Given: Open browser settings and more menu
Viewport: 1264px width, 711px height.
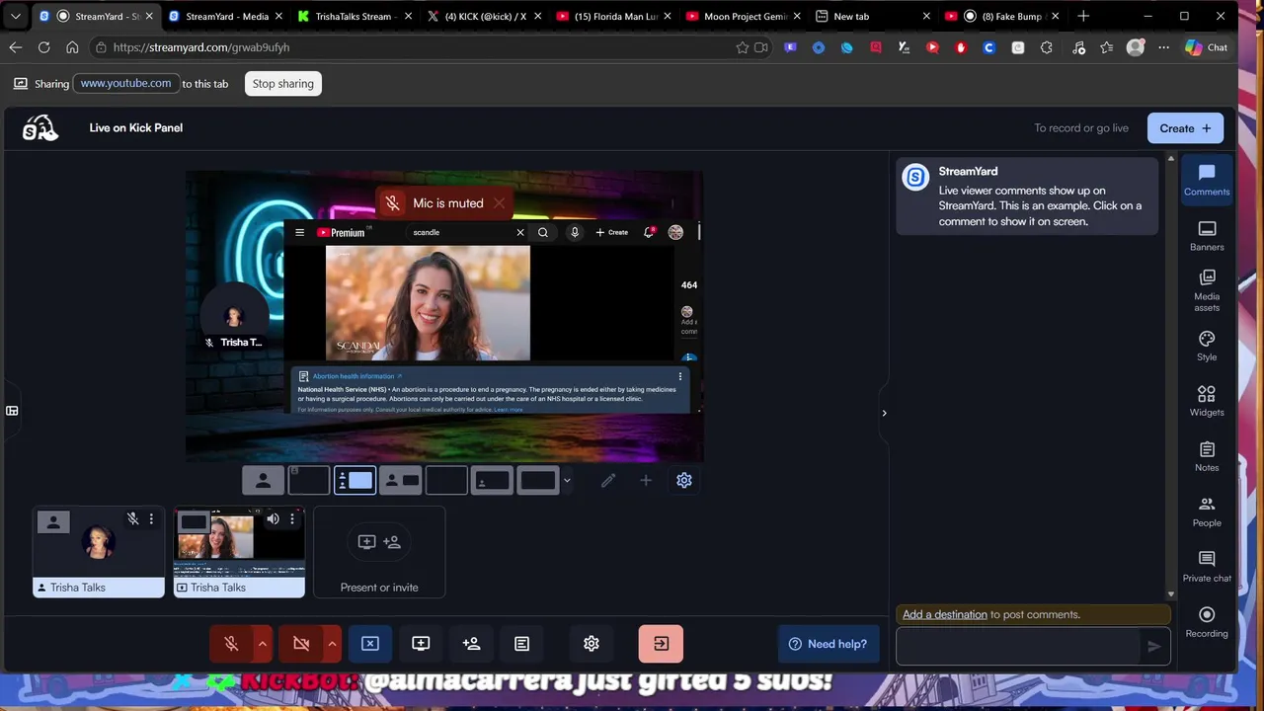Looking at the screenshot, I should click(x=1164, y=47).
